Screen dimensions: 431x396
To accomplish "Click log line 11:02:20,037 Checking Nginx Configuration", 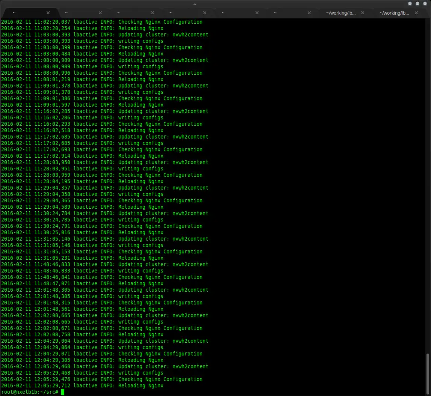I will 102,22.
